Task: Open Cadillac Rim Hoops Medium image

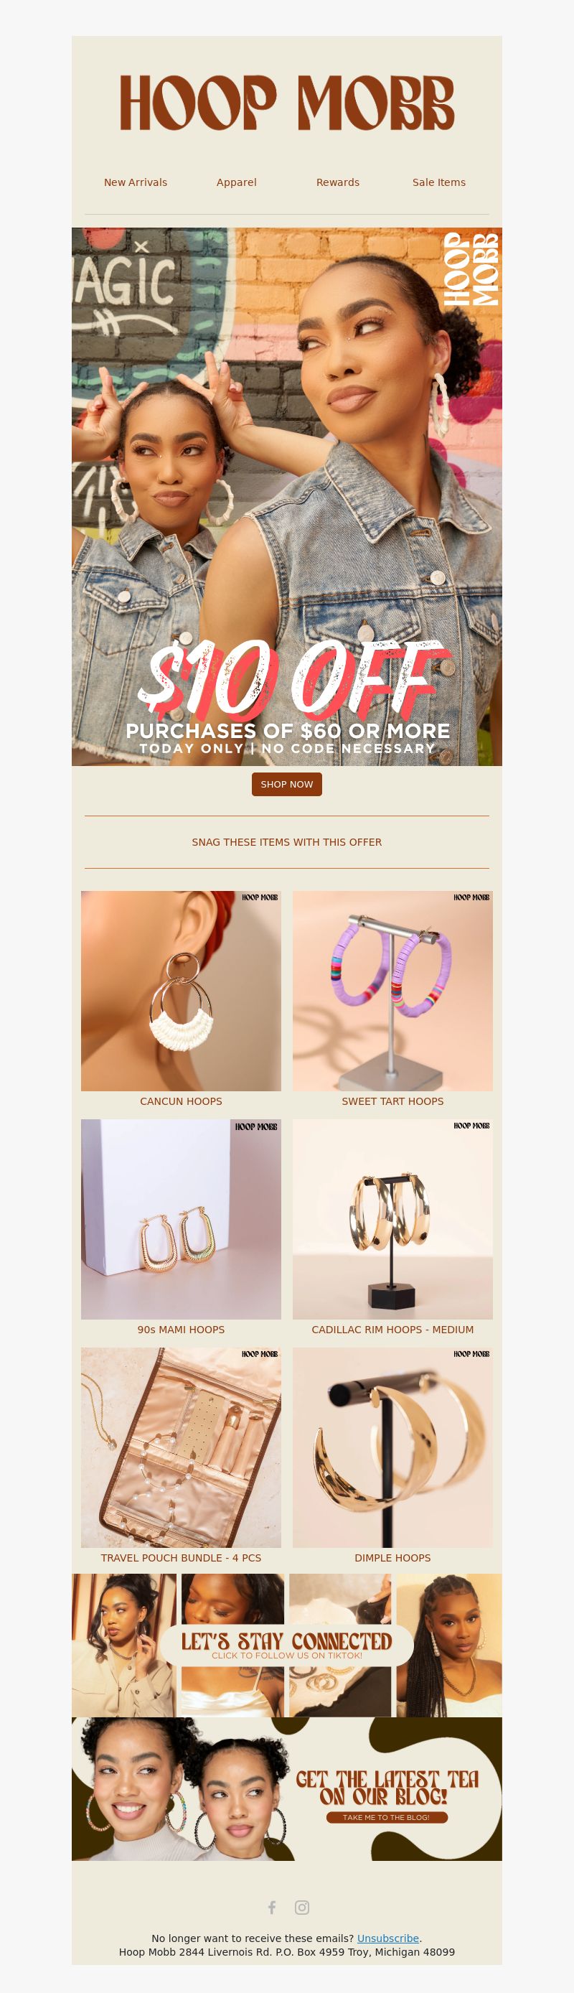Action: (x=393, y=1219)
